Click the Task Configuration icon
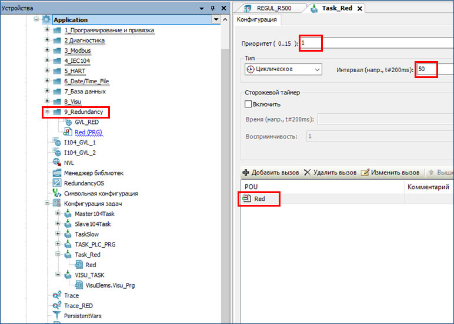The width and height of the screenshot is (454, 324). coord(57,203)
